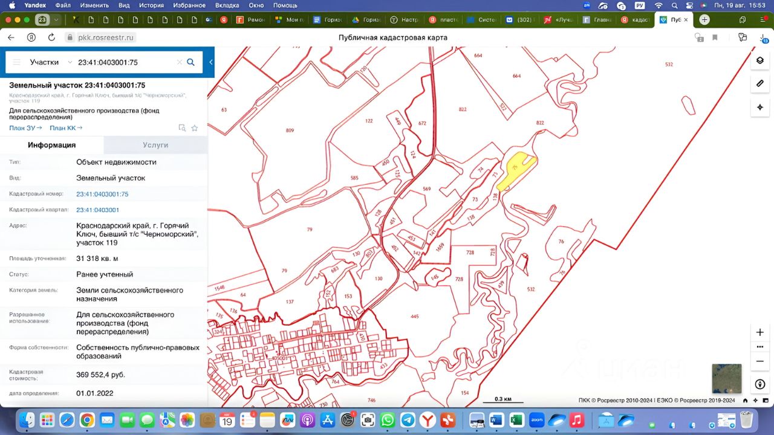
Task: Switch to the Информация tab
Action: click(x=52, y=145)
